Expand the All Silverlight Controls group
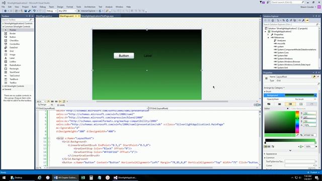Image resolution: width=322 pixels, height=181 pixels. point(3,86)
